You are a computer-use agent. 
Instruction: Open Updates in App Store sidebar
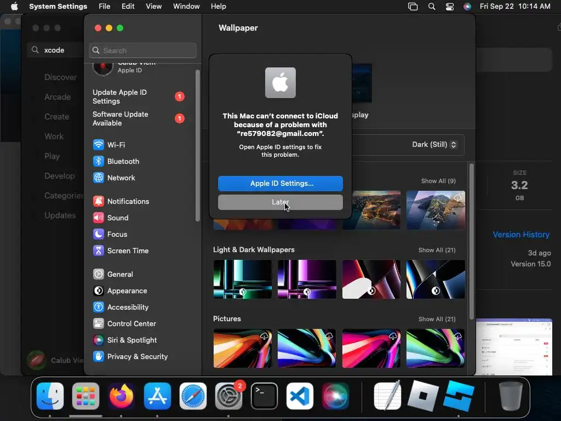(60, 215)
